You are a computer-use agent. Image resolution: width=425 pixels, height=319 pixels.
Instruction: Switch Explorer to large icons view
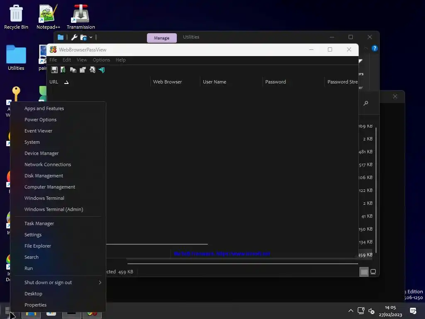click(373, 272)
